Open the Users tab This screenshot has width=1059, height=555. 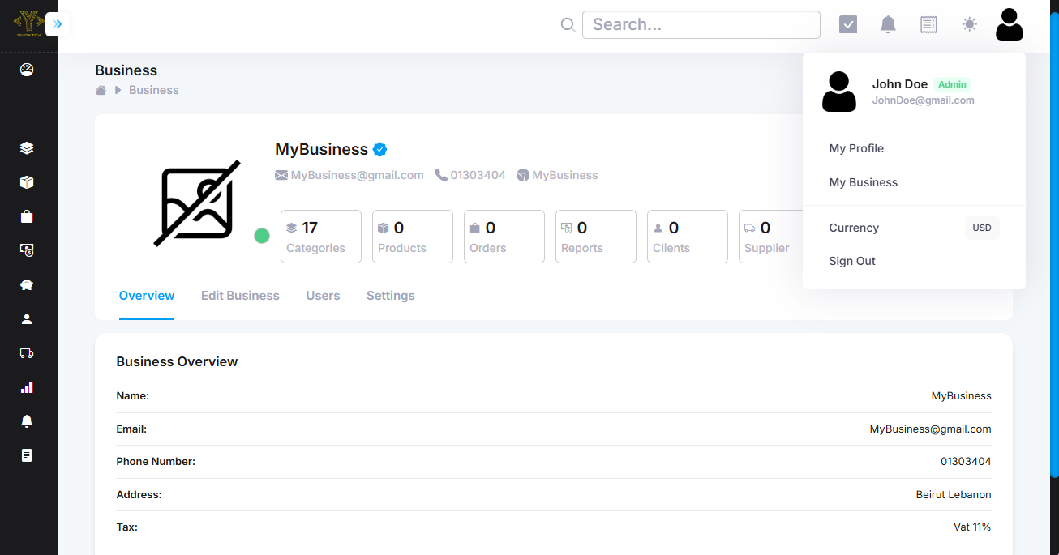click(x=323, y=296)
